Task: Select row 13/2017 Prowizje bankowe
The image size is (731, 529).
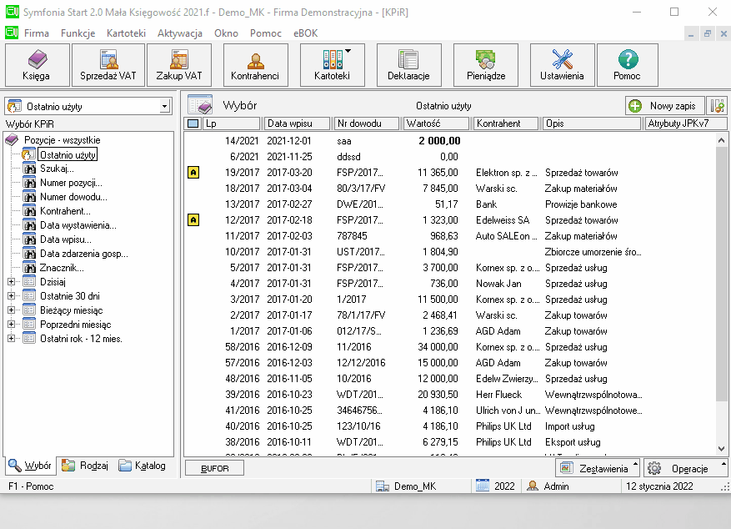Action: tap(450, 204)
